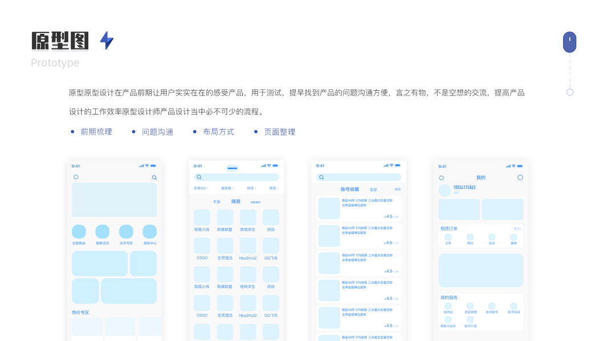Click the 特价专区 section heading
Viewport: 608px width, 341px height.
(80, 313)
